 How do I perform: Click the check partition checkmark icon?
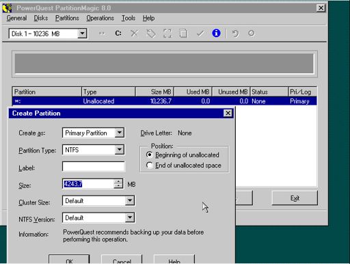click(200, 34)
